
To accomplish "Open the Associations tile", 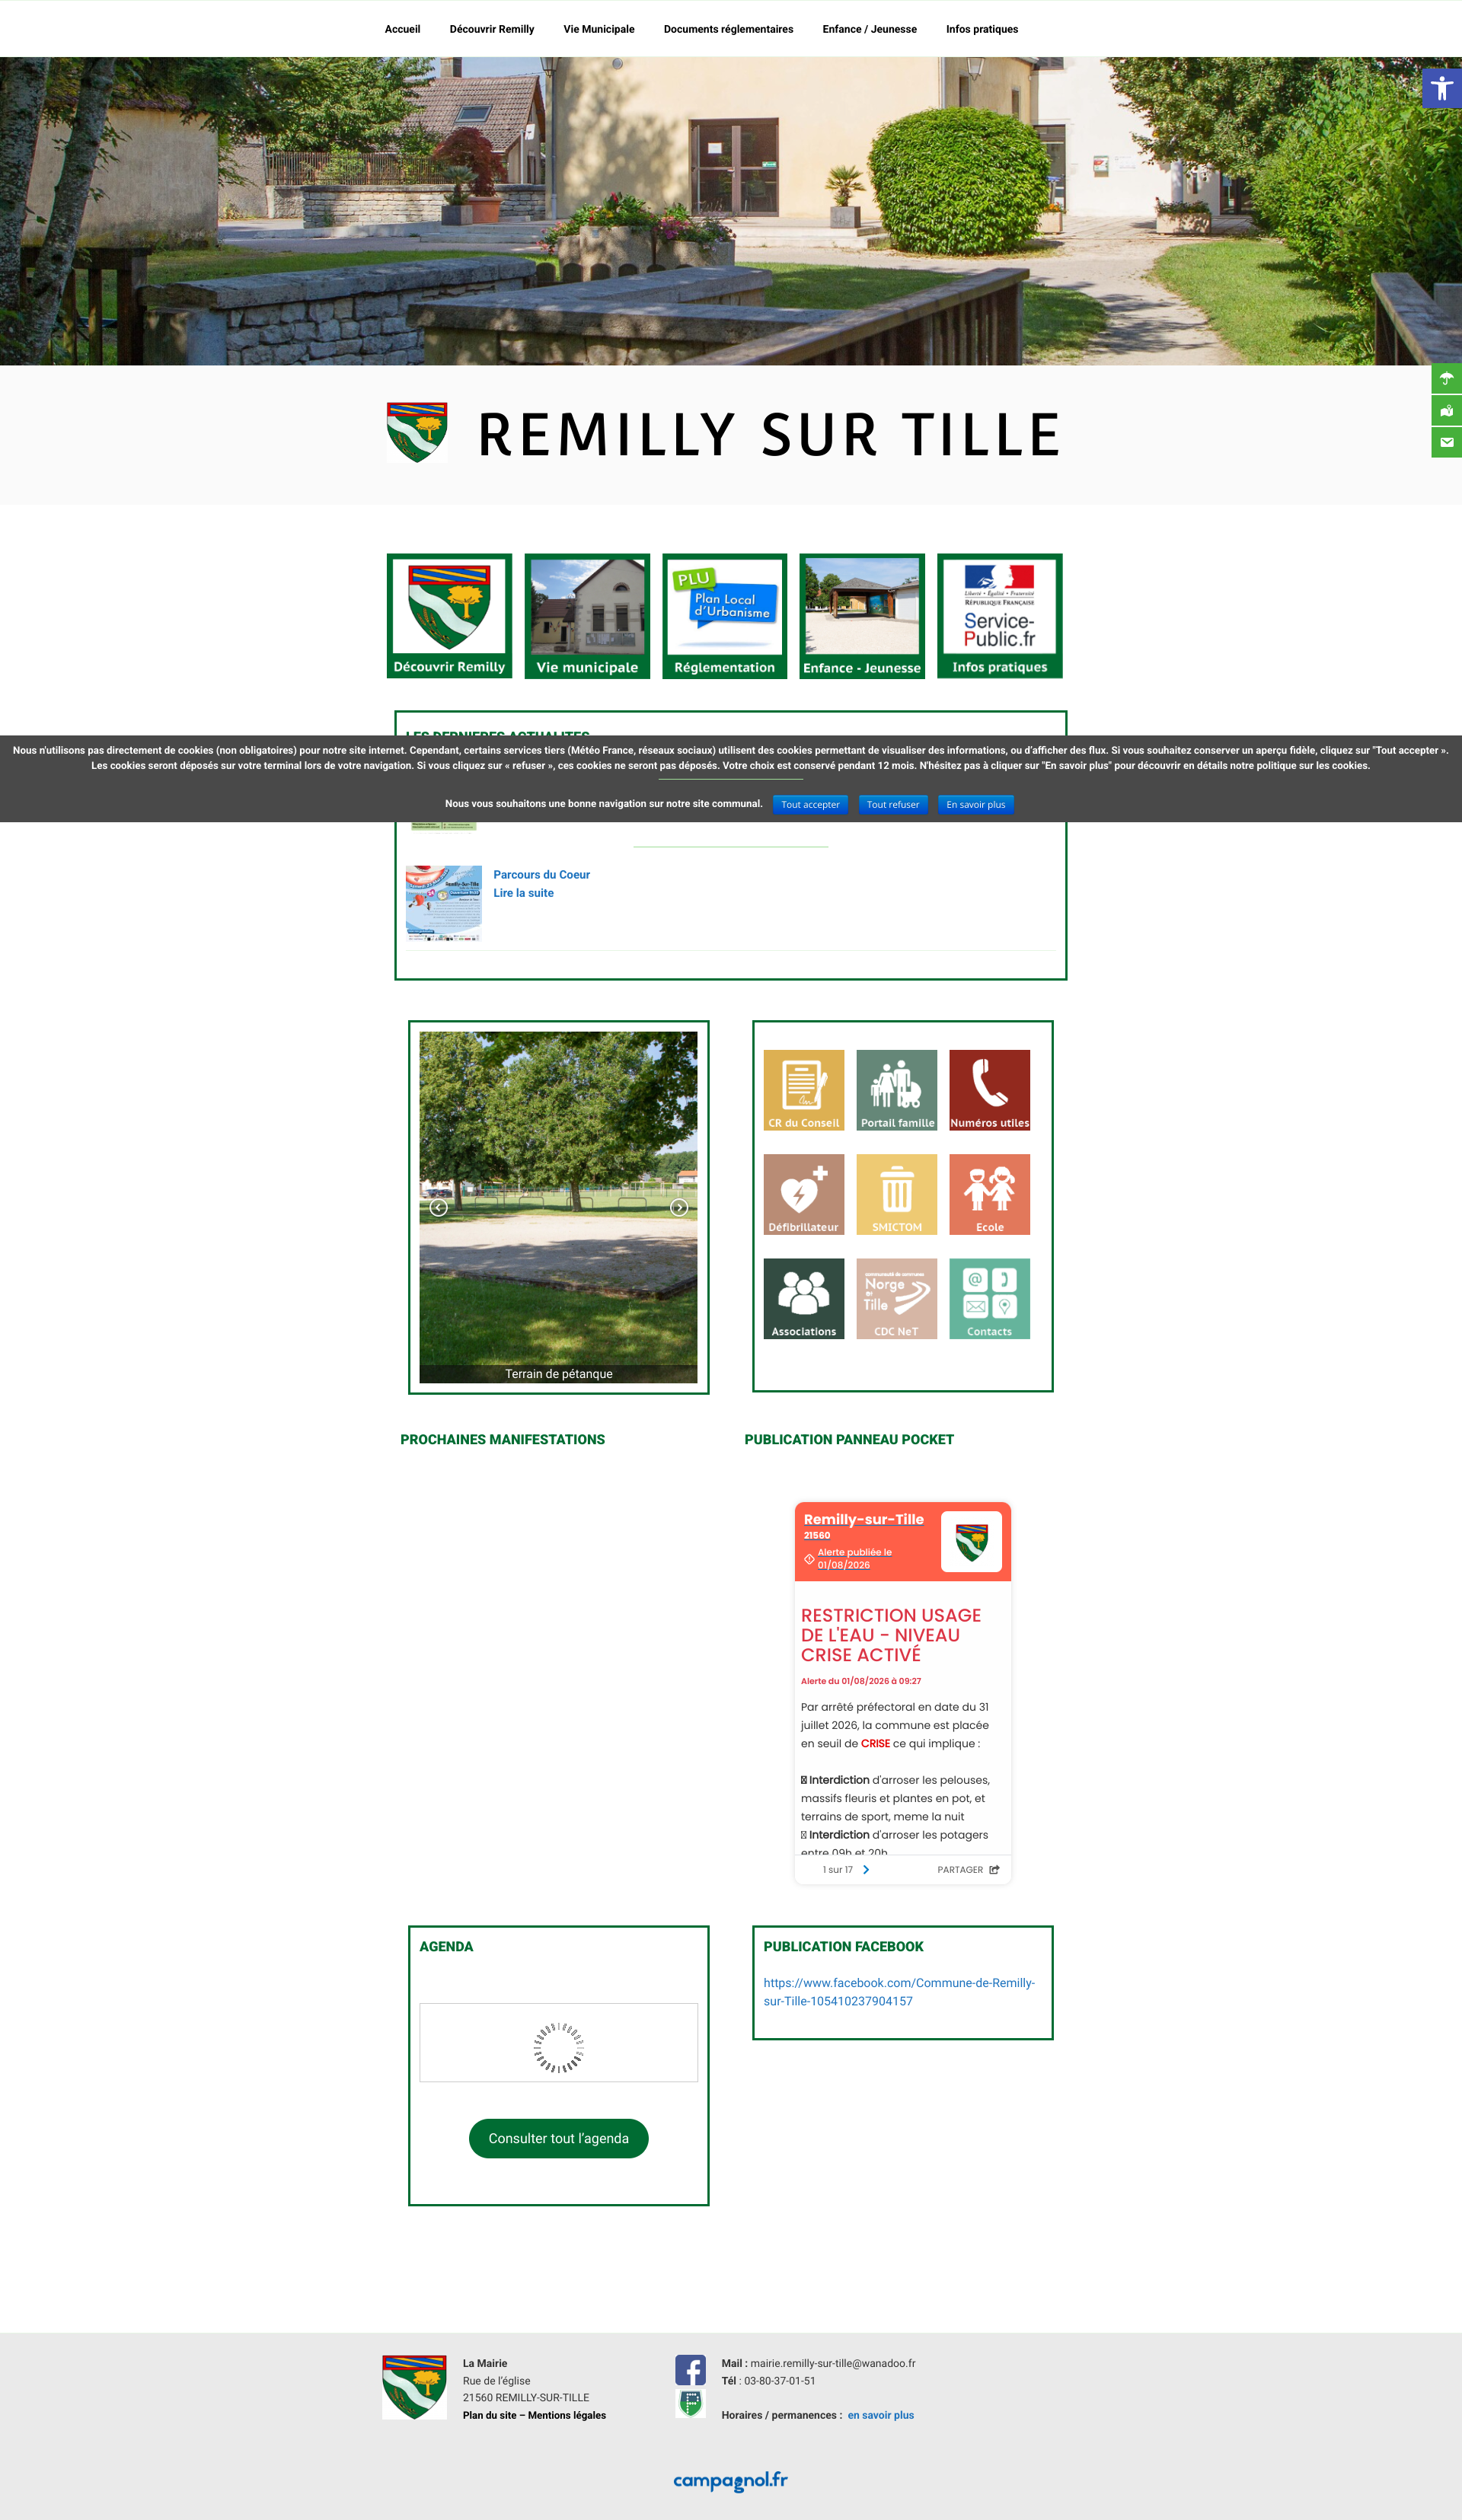I will click(x=803, y=1298).
